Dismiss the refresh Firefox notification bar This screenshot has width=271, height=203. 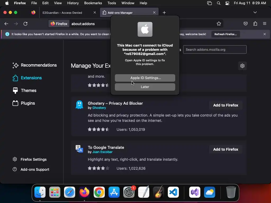(265, 34)
